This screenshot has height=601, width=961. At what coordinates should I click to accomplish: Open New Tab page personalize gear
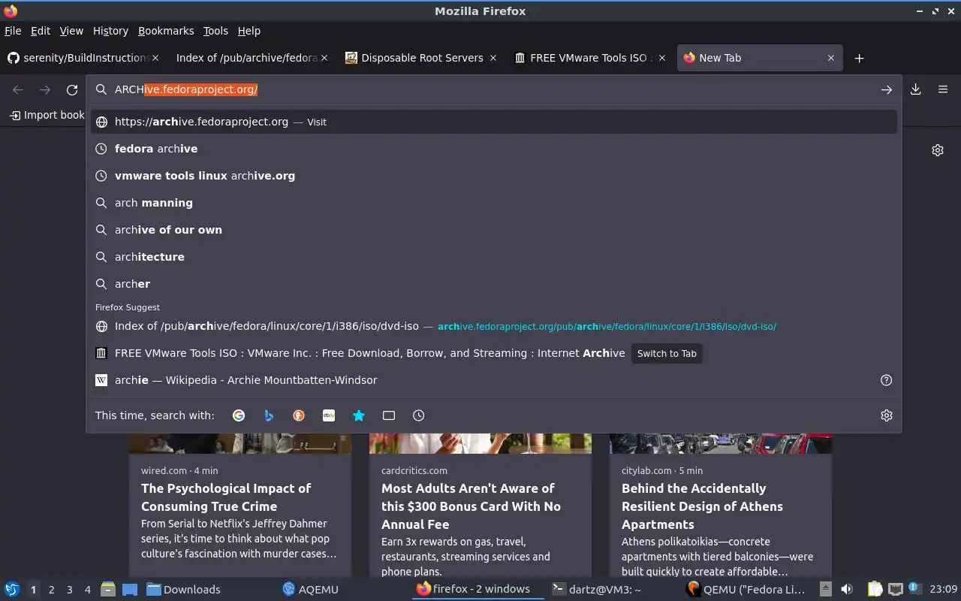click(938, 150)
